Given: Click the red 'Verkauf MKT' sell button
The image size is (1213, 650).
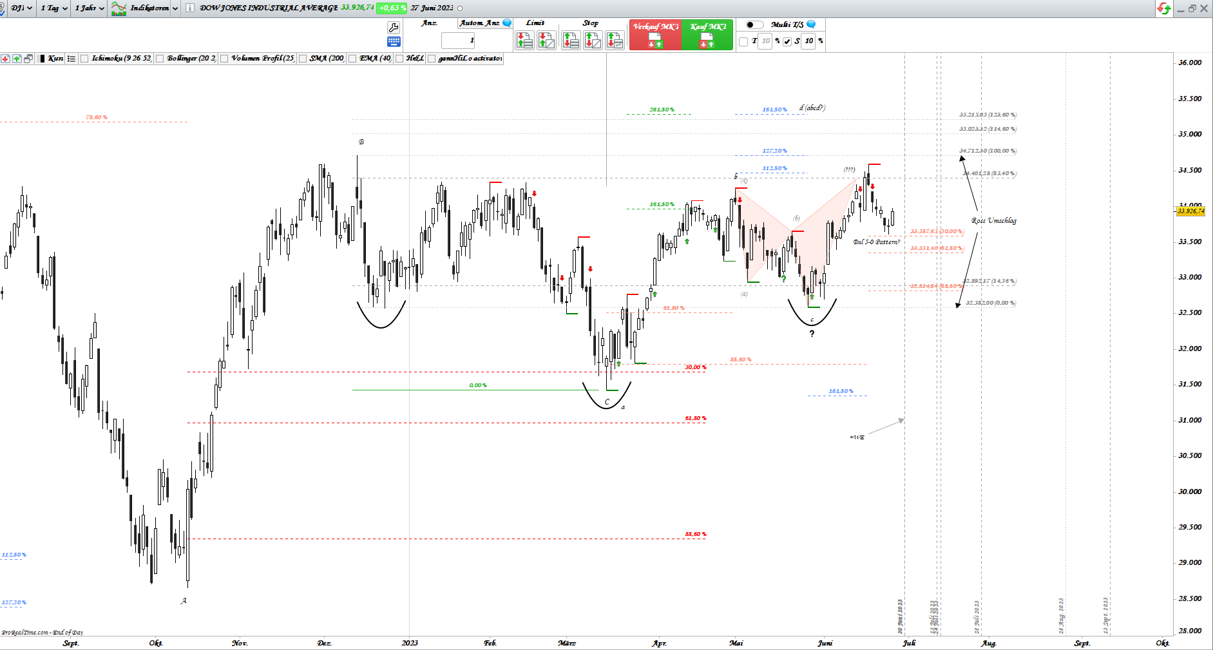Looking at the screenshot, I should click(x=655, y=35).
